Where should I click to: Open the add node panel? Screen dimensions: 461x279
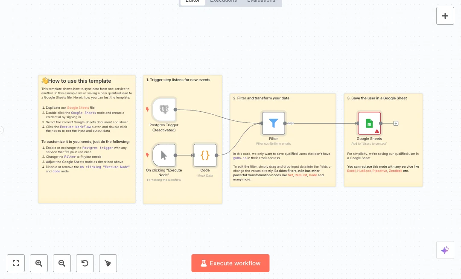[445, 16]
